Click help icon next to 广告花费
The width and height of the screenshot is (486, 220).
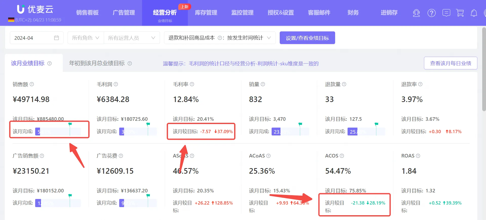(x=121, y=156)
